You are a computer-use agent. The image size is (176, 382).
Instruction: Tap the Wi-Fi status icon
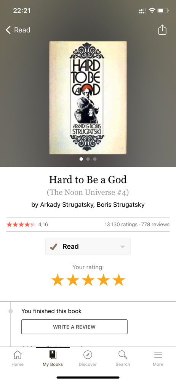[152, 10]
